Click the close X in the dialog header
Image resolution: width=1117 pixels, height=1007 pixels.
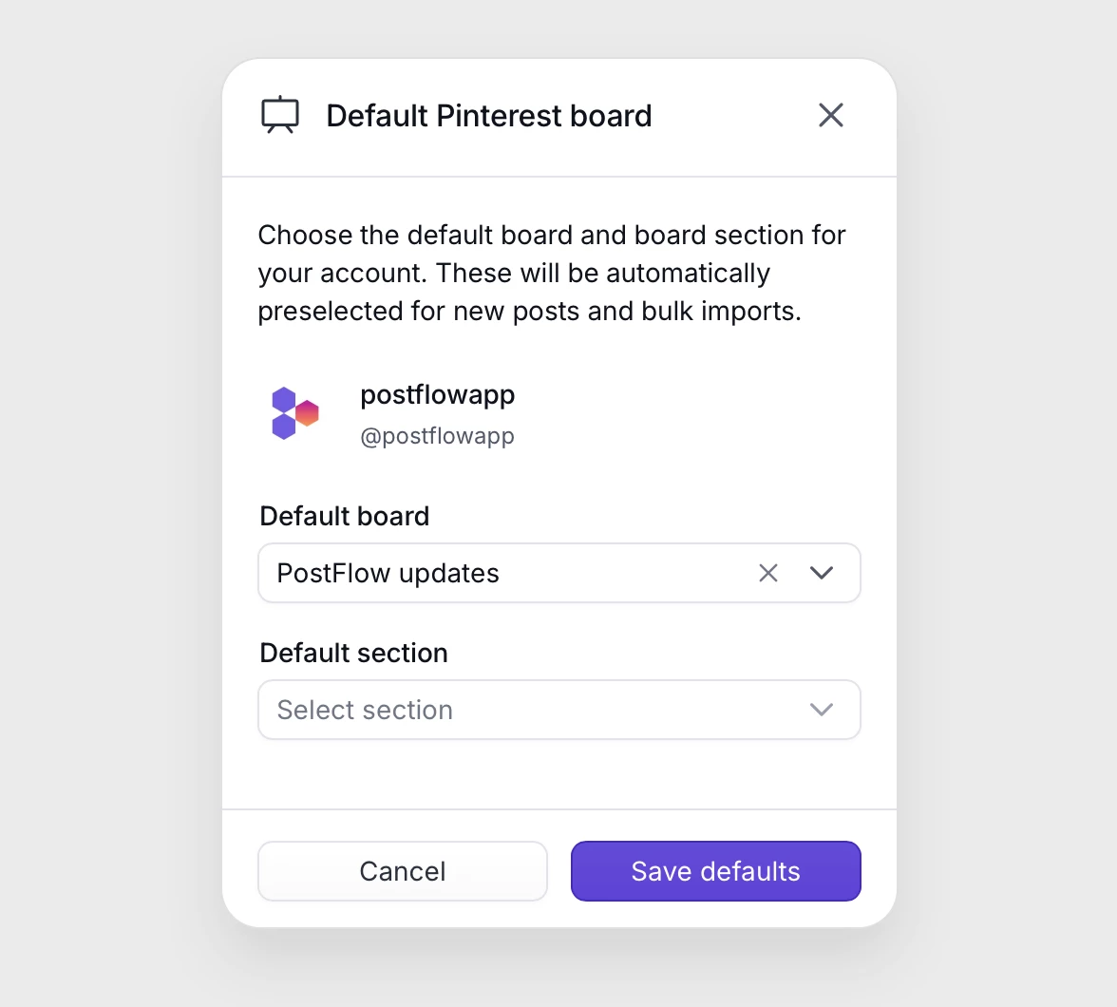[x=830, y=115]
